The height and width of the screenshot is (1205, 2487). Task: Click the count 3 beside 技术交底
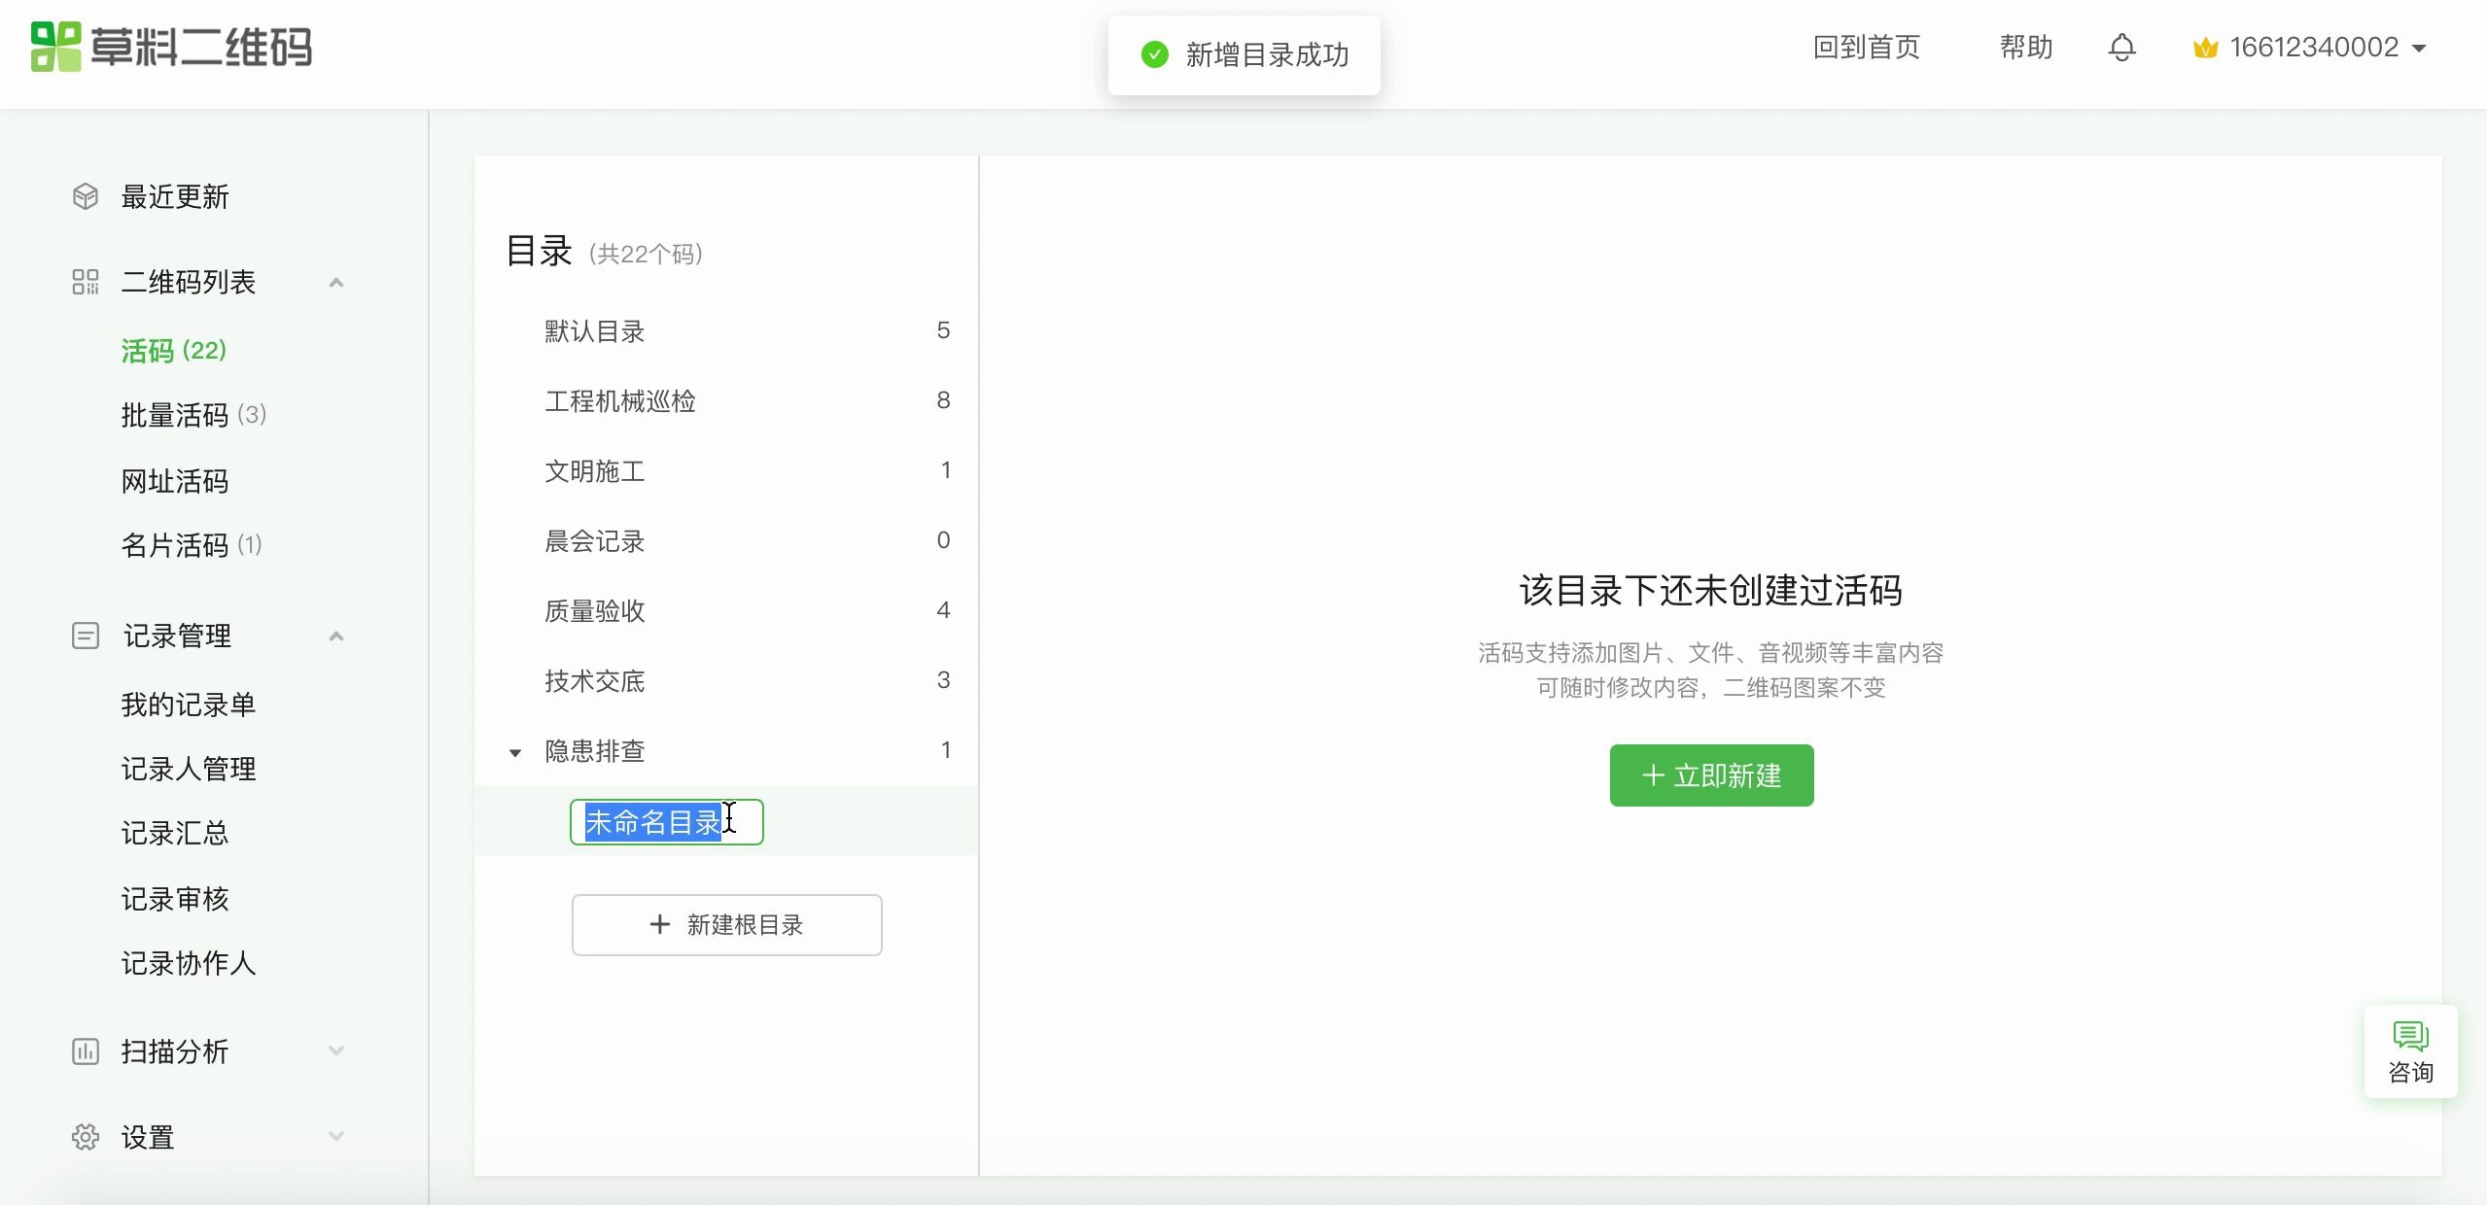943,680
